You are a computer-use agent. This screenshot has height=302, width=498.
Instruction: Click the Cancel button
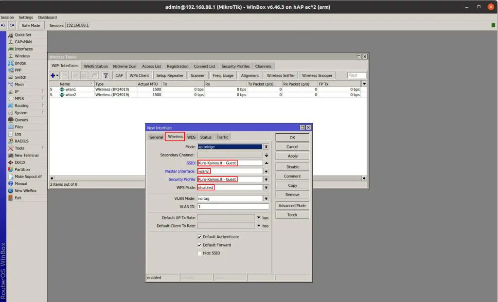(x=292, y=147)
